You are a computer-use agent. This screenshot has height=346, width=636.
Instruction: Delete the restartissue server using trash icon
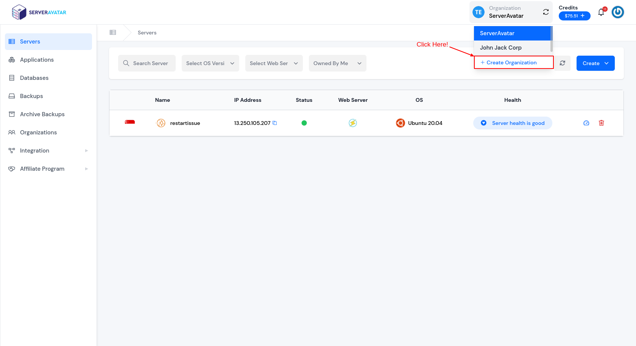602,123
